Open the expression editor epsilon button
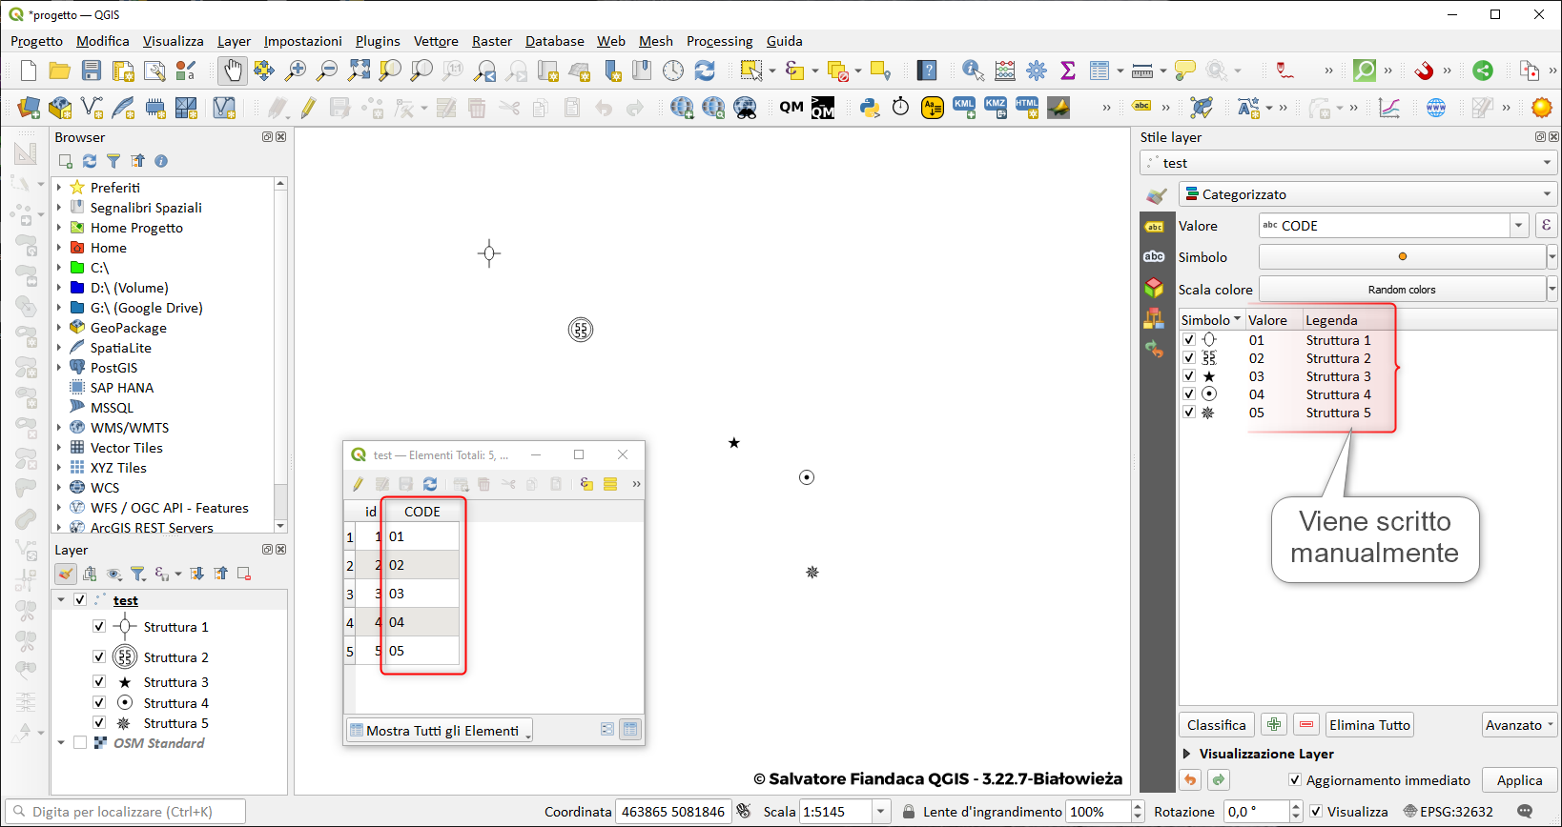Screen dimensions: 1562x827 click(1545, 226)
